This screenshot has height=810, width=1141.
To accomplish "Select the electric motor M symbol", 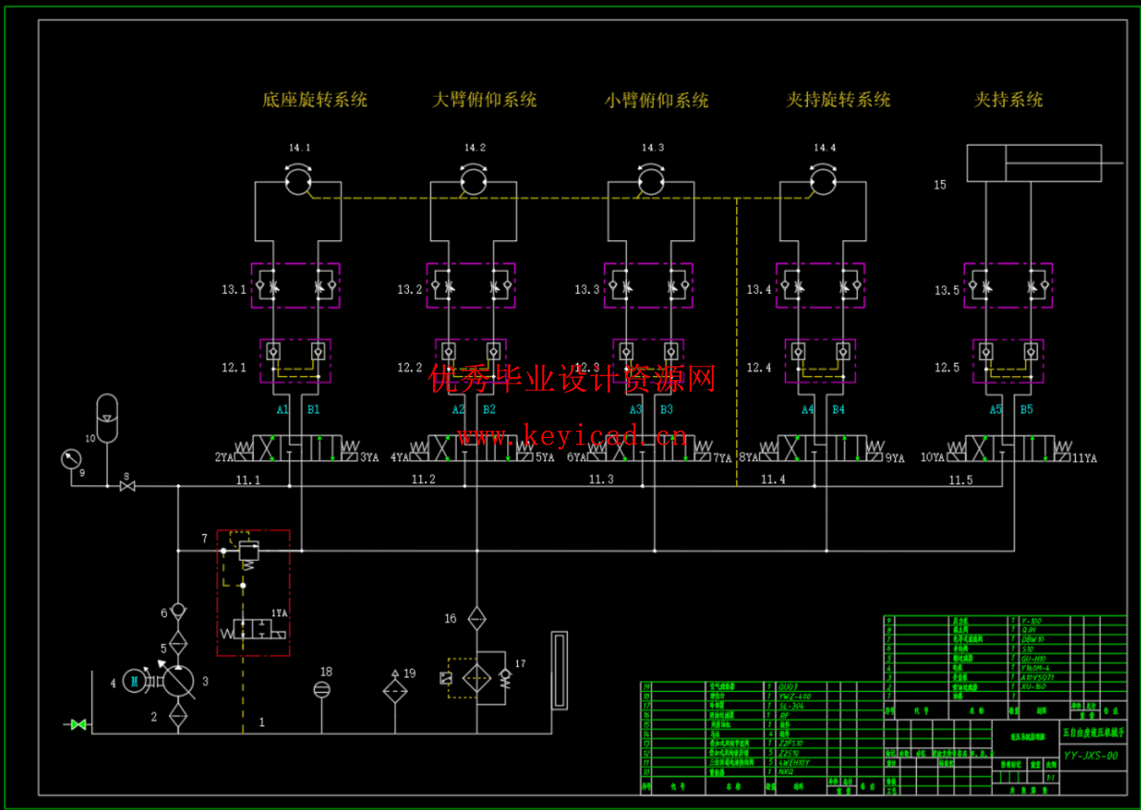I will click(x=134, y=681).
